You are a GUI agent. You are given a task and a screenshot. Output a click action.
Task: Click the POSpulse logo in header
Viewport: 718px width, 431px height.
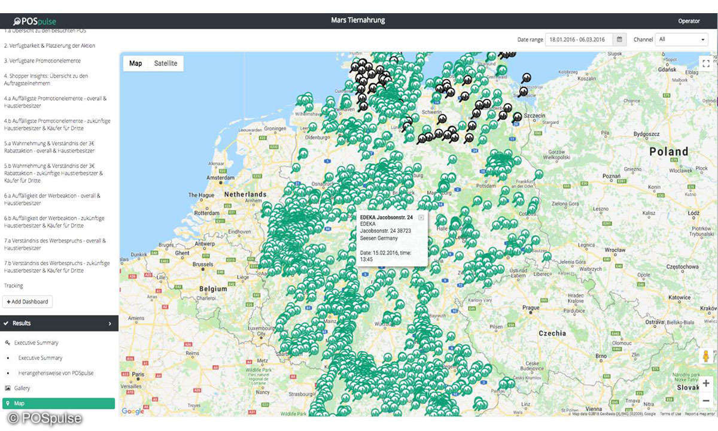click(x=35, y=21)
